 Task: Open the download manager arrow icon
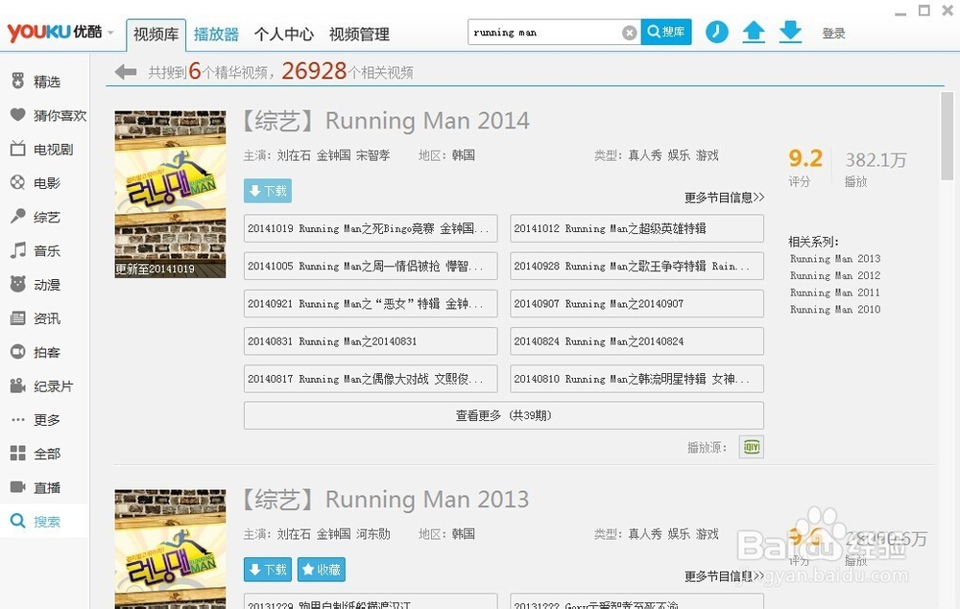tap(790, 32)
